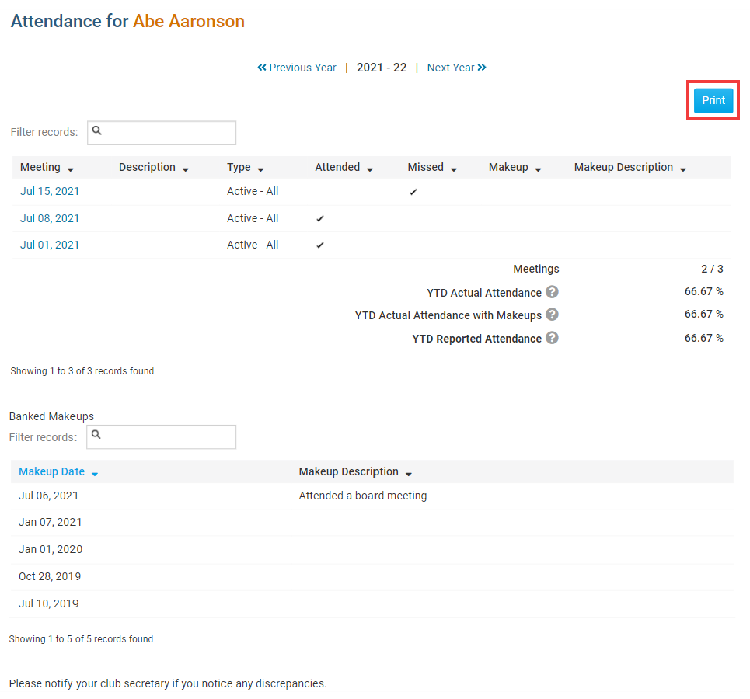Go to Previous Year

pos(297,68)
